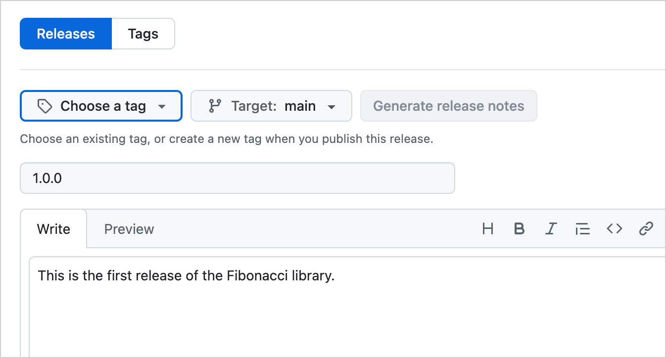Screen dimensions: 666x358
Task: Open the Target branch selector
Action: pyautogui.click(x=271, y=105)
